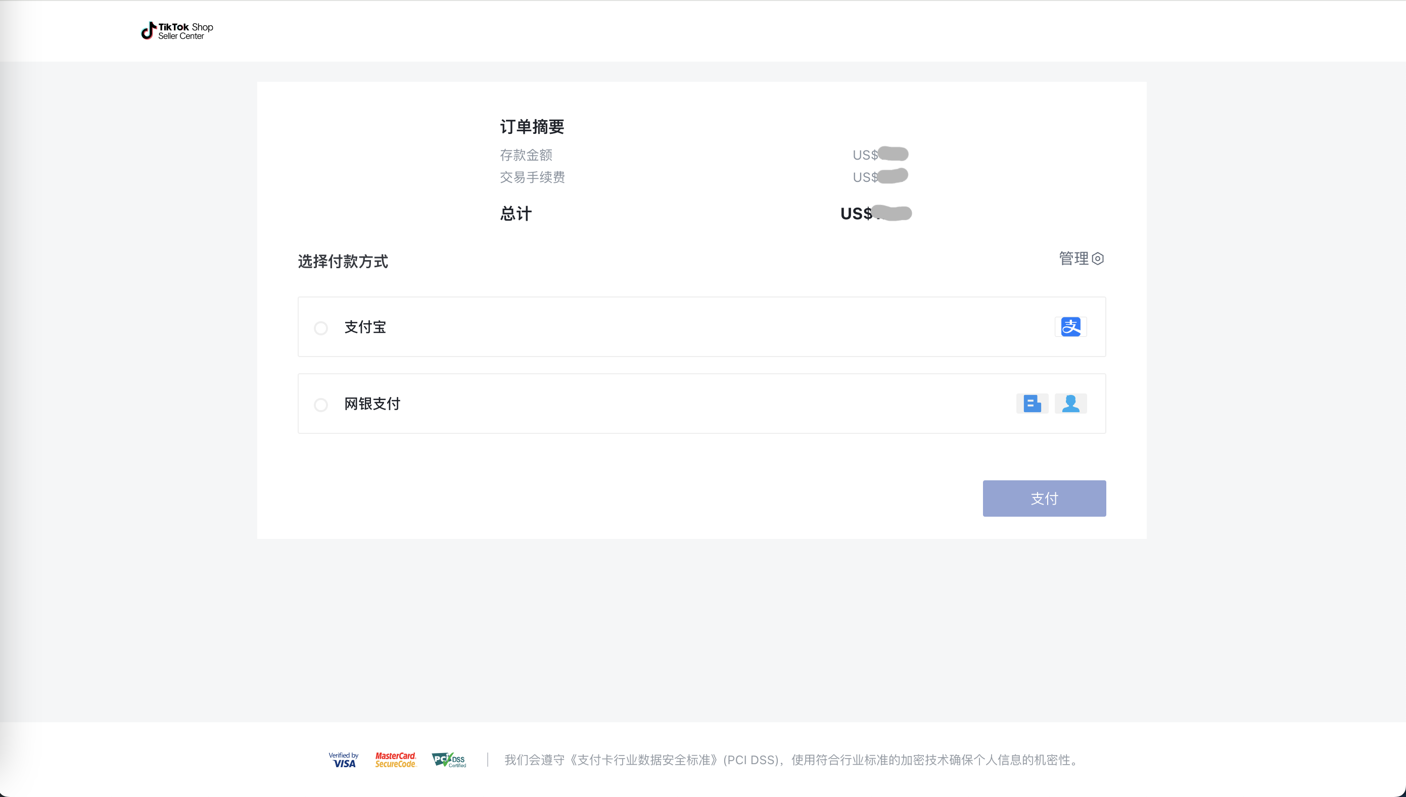This screenshot has height=797, width=1406.
Task: Click the corporate bank card icon
Action: (1033, 404)
